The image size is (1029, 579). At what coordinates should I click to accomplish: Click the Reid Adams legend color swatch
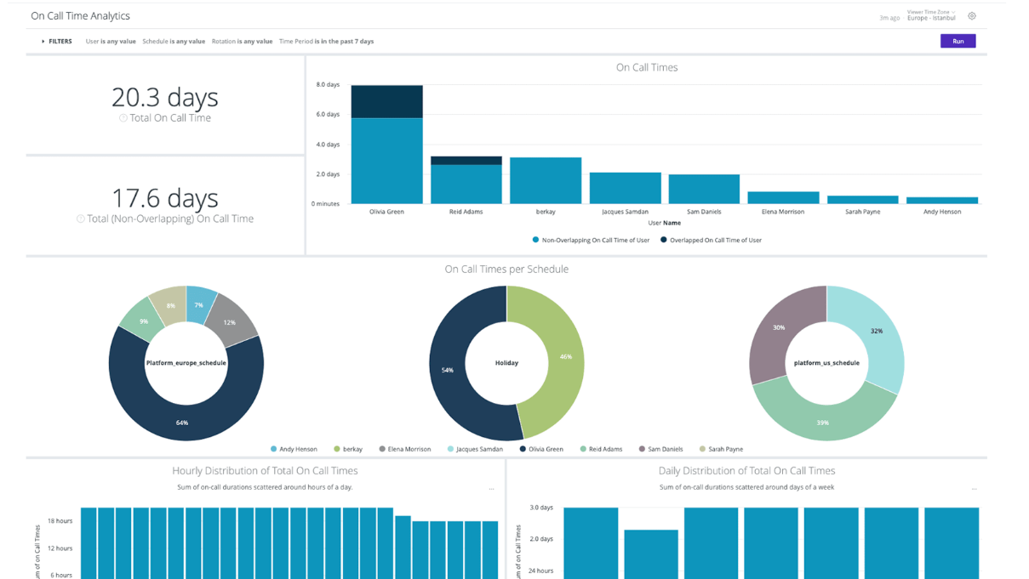coord(583,449)
